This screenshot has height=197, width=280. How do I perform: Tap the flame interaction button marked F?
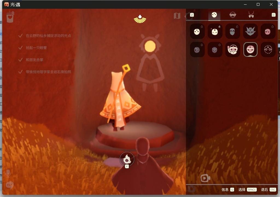pyautogui.click(x=127, y=159)
